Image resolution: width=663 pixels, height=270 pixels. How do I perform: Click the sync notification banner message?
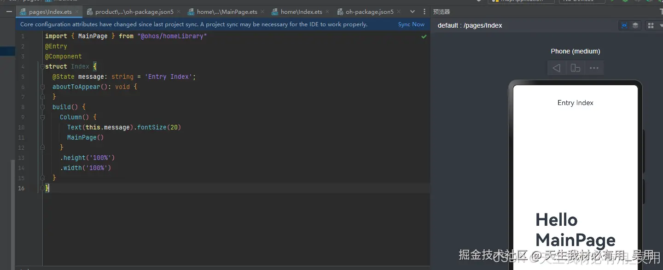(194, 24)
